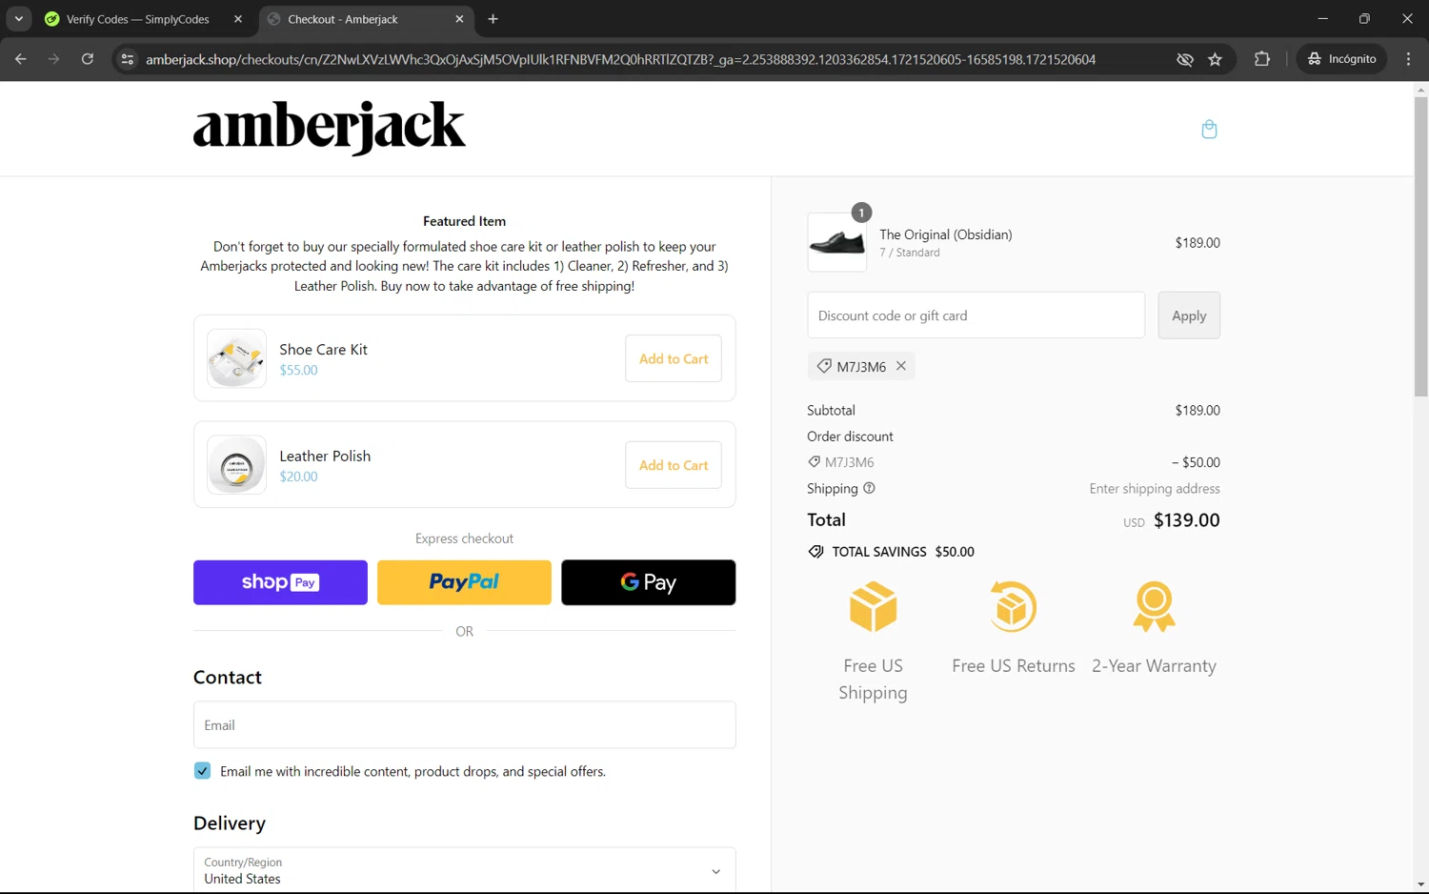
Task: Click the Shoe Care Kit thumbnail
Action: 236,358
